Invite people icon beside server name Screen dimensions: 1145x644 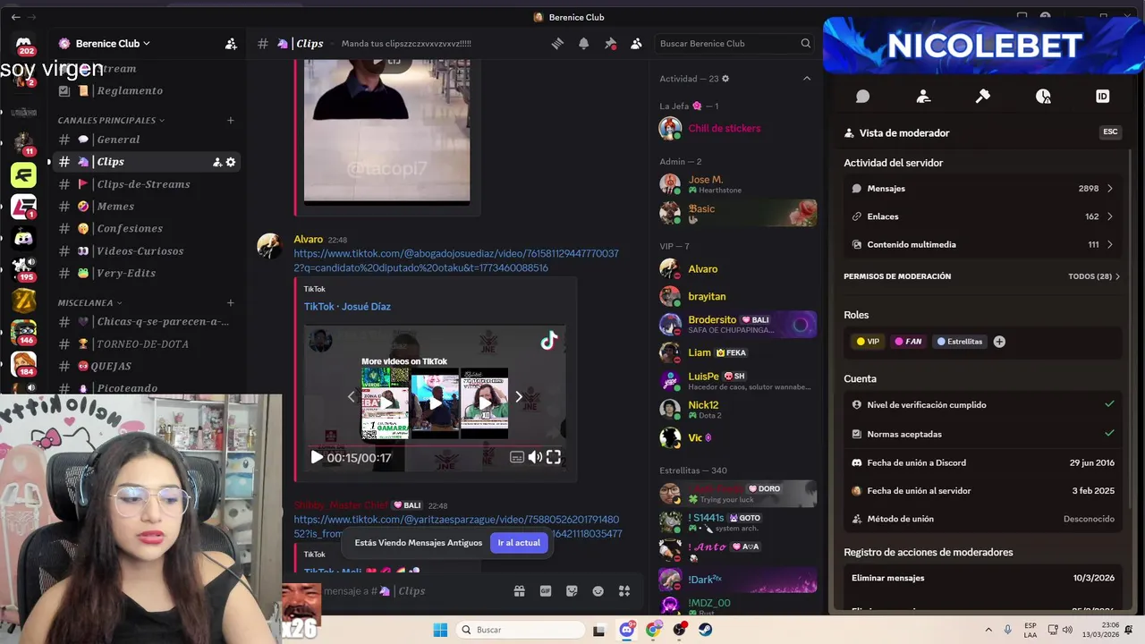click(x=231, y=43)
